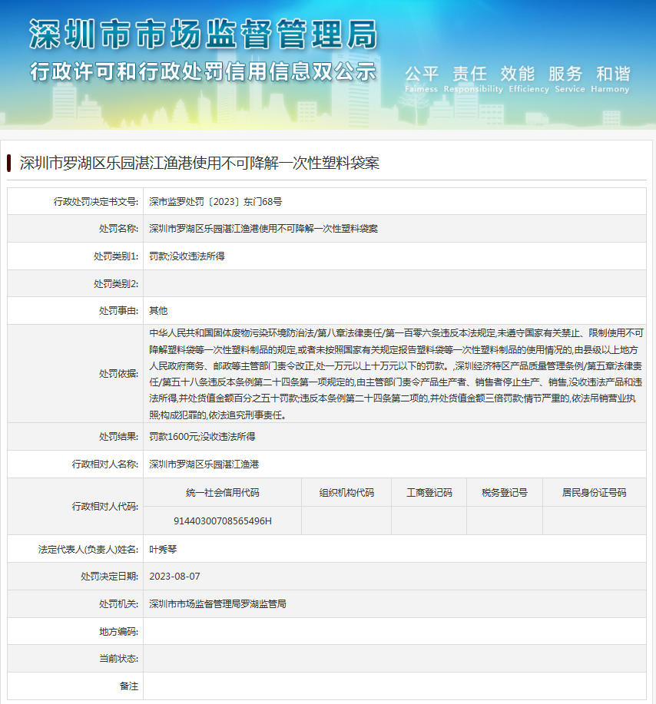Click the case title heading 深圳市罗湖区乐园湛江渔港使用不可降解一次性塑料袋案
This screenshot has height=704, width=656.
click(199, 163)
